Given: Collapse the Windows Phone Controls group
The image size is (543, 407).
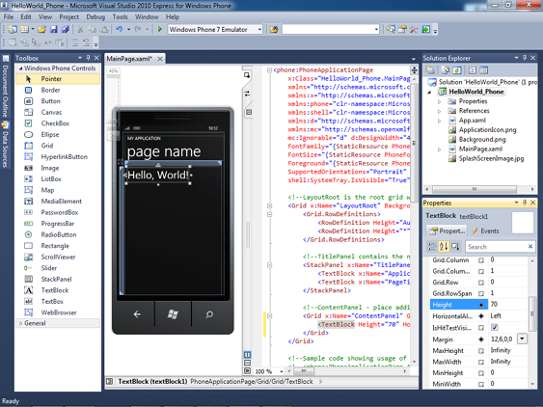Looking at the screenshot, I should point(21,68).
